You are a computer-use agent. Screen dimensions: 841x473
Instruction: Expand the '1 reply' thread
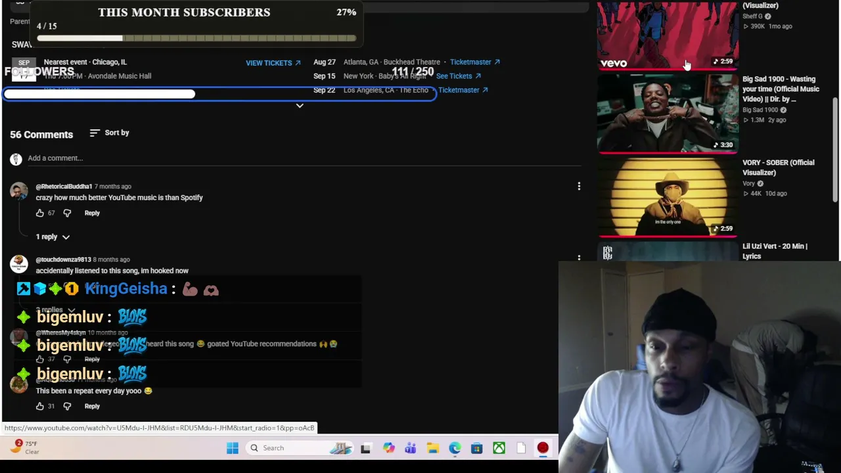pyautogui.click(x=53, y=236)
